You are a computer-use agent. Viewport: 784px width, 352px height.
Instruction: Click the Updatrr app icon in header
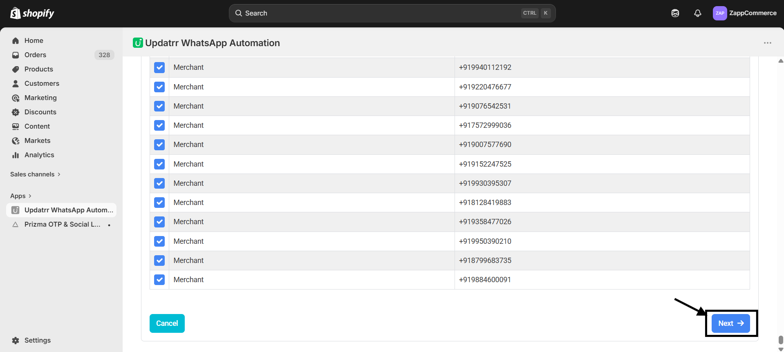click(x=138, y=43)
